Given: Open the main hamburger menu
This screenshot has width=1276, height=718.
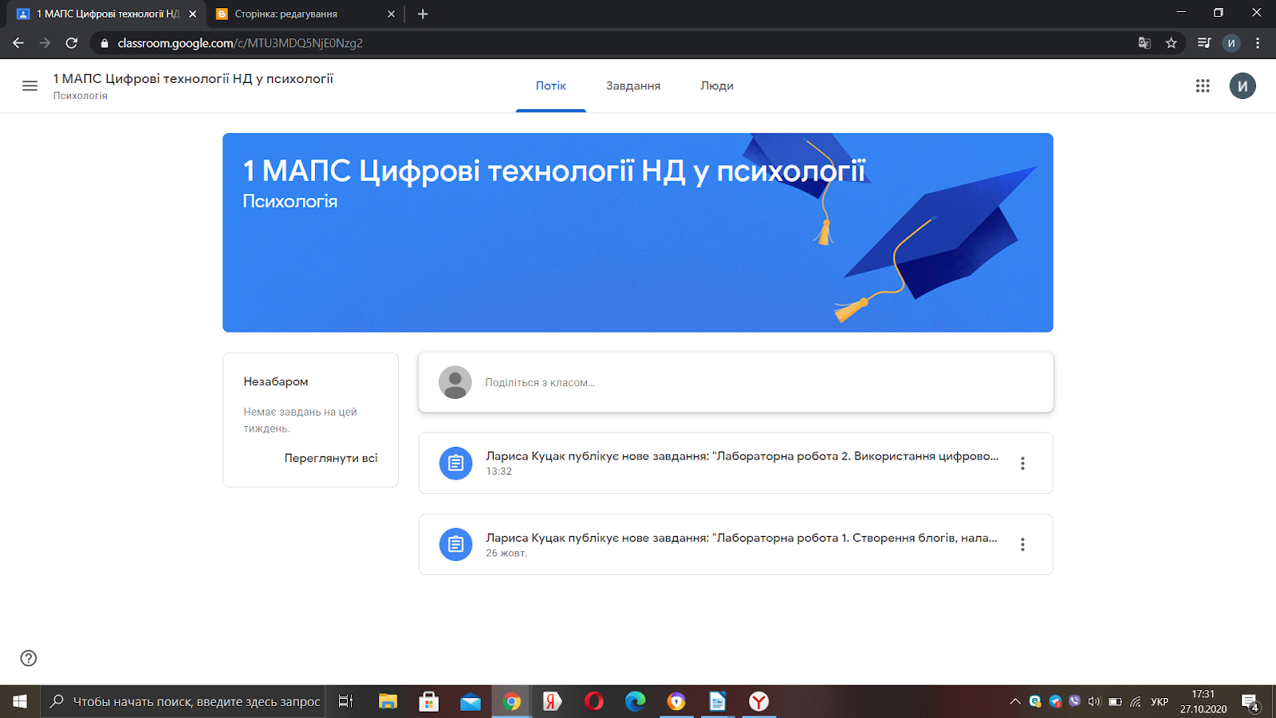Looking at the screenshot, I should pyautogui.click(x=30, y=86).
